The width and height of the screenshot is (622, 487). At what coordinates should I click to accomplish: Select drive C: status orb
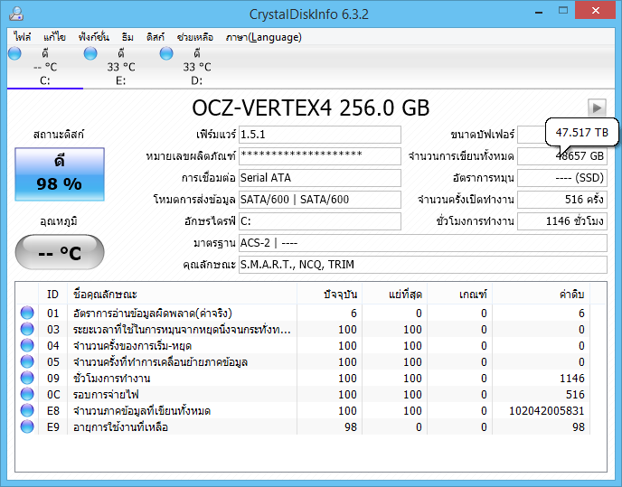(14, 53)
